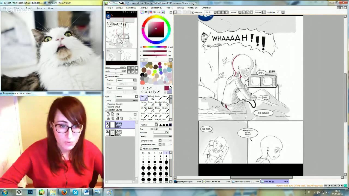Select the Move tool
The image size is (349, 196).
(x=142, y=92)
